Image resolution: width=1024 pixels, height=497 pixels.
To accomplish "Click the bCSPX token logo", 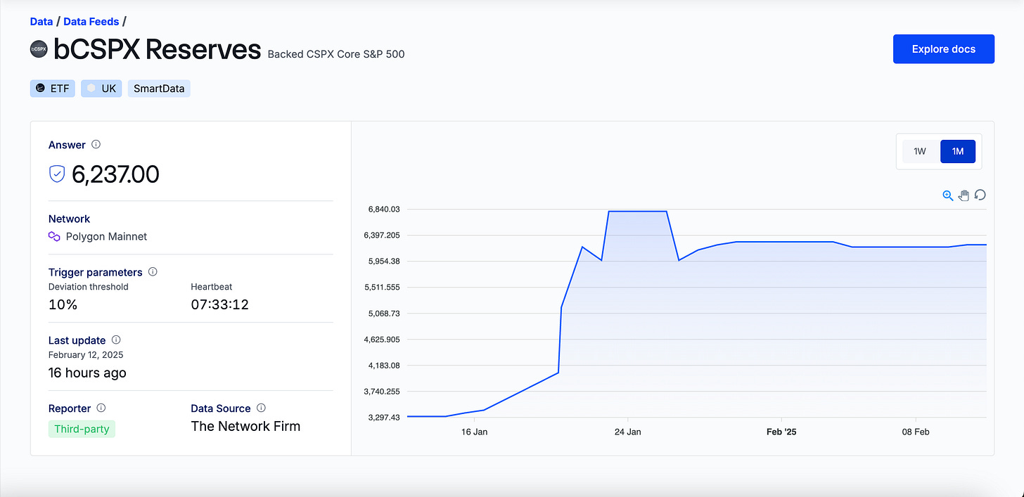I will coord(39,49).
